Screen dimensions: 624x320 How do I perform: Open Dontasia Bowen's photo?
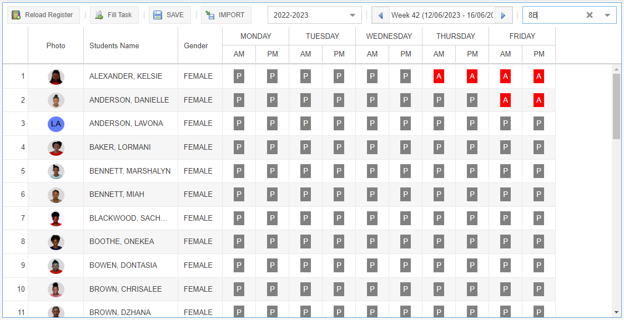56,266
